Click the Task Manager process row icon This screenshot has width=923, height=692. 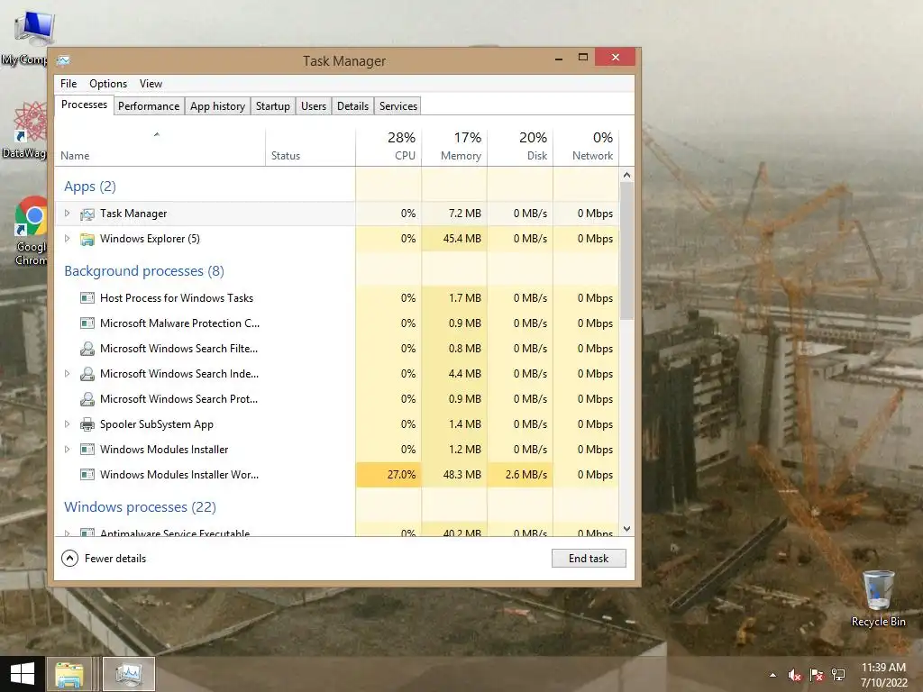click(x=87, y=214)
